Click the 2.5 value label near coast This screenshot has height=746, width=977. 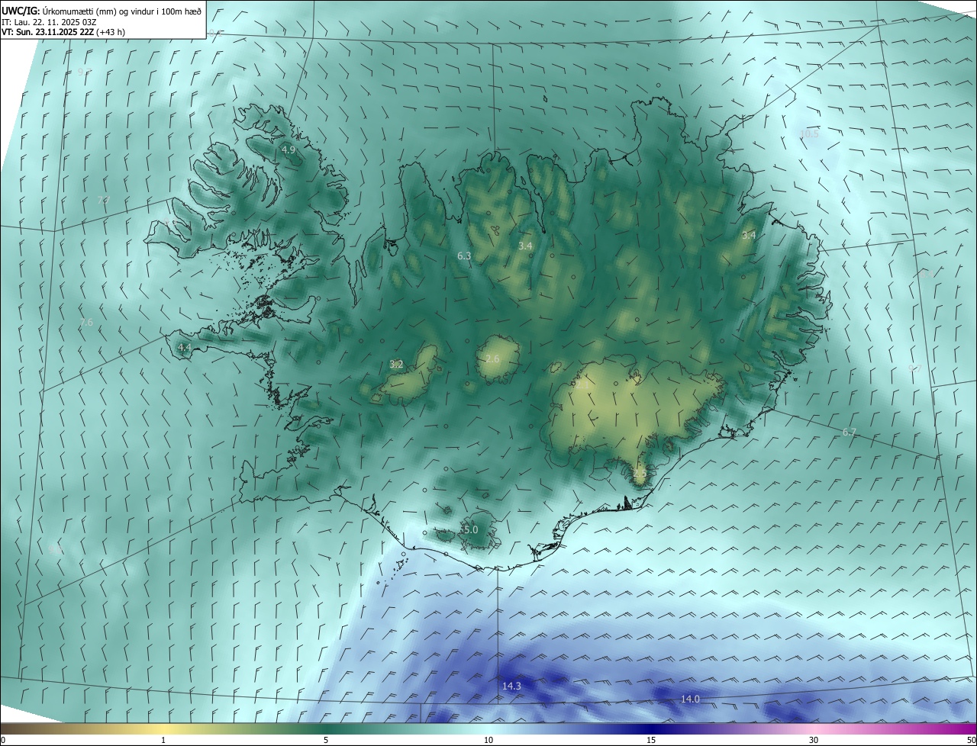pyautogui.click(x=640, y=473)
